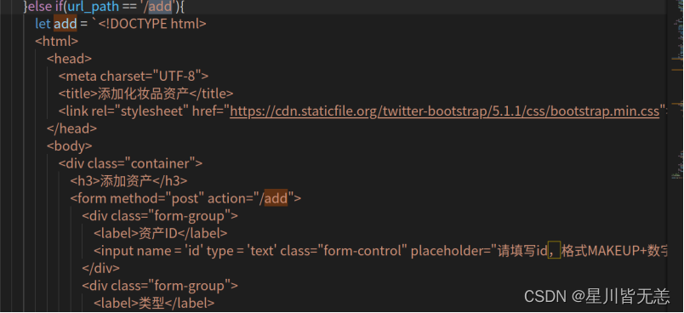Click highlighted 'add' in form action attribute
This screenshot has height=313, width=684.
[276, 198]
